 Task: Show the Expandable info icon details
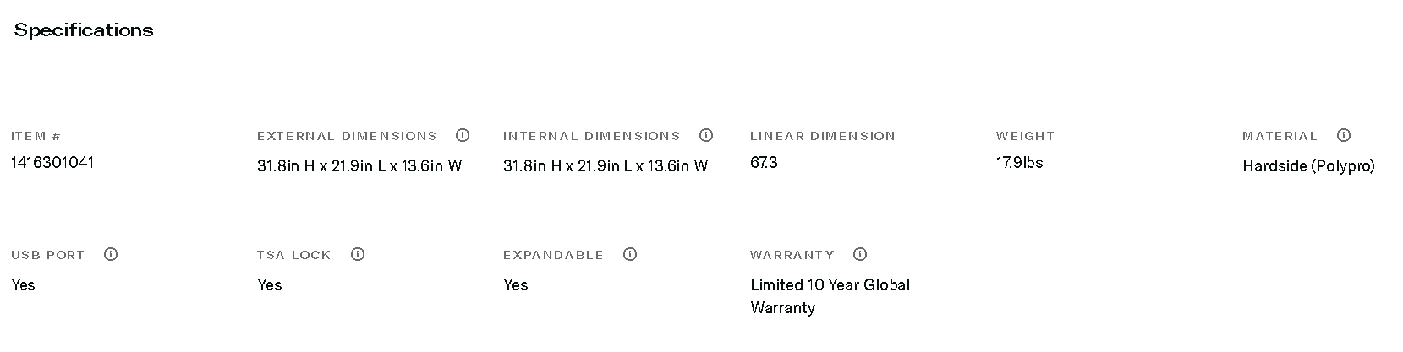[630, 254]
